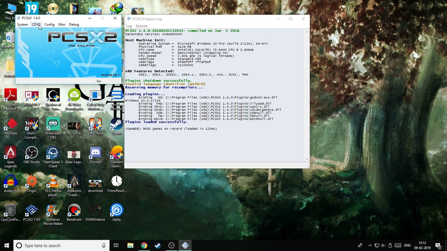Viewport: 447px width, 251px height.
Task: Open the People icon in system tray
Action: (360, 245)
